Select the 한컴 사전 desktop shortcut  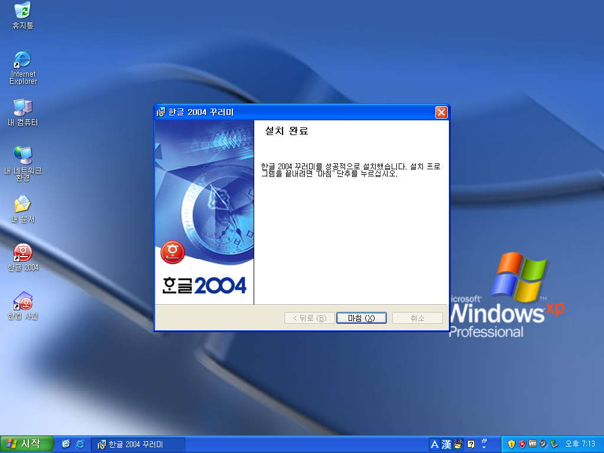pos(23,306)
